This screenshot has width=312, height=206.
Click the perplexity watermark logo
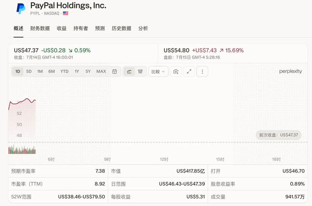(x=290, y=71)
